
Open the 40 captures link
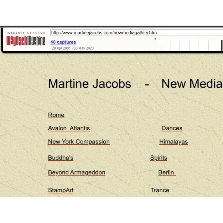63,42
